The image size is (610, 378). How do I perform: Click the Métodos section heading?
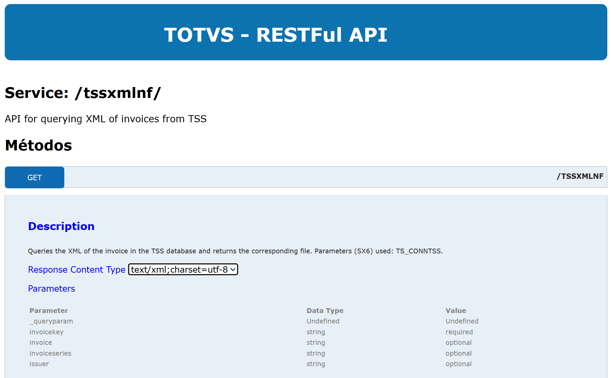pyautogui.click(x=39, y=145)
